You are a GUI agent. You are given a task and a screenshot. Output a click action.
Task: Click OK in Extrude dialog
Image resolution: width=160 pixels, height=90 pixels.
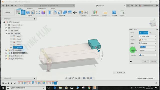pos(145,61)
